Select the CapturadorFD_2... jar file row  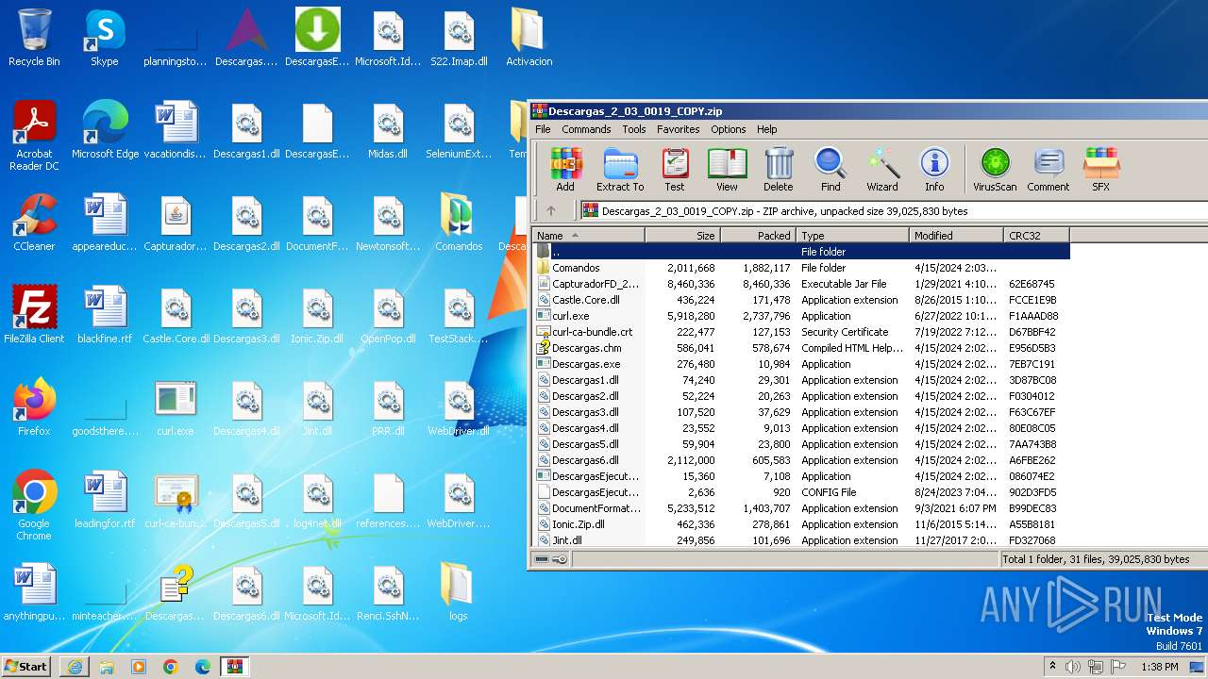(801, 284)
